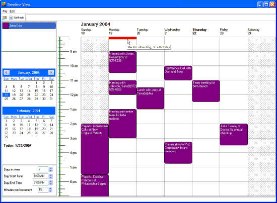
Task: Select Team meeting for beta launch appointment
Action: (x=206, y=91)
